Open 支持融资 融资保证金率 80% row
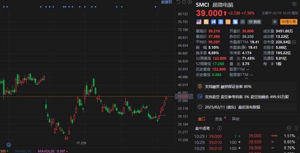 tap(247, 86)
